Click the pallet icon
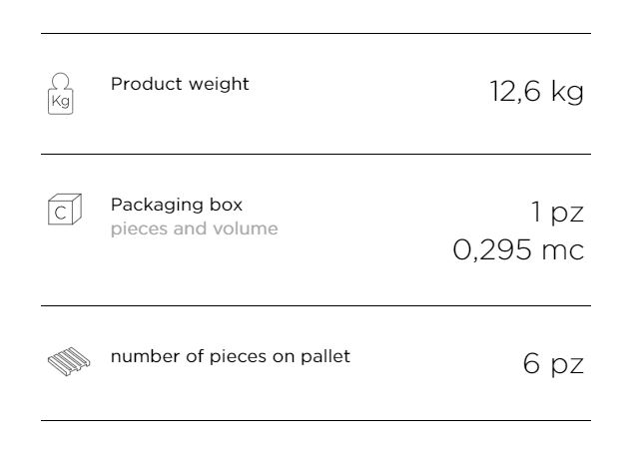Screen dimensions: 637x454 [65, 362]
